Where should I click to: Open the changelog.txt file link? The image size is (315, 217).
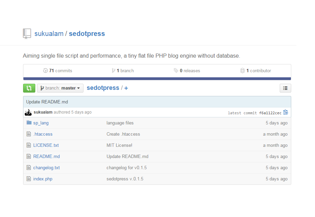click(47, 167)
